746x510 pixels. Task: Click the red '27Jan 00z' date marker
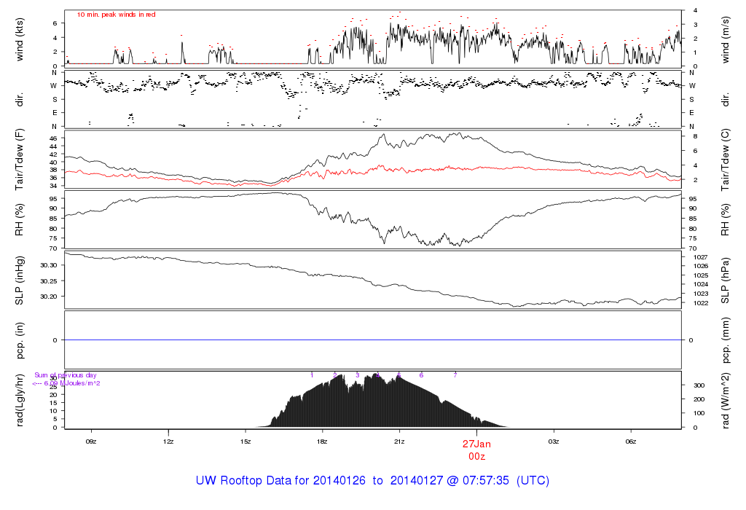click(x=476, y=450)
